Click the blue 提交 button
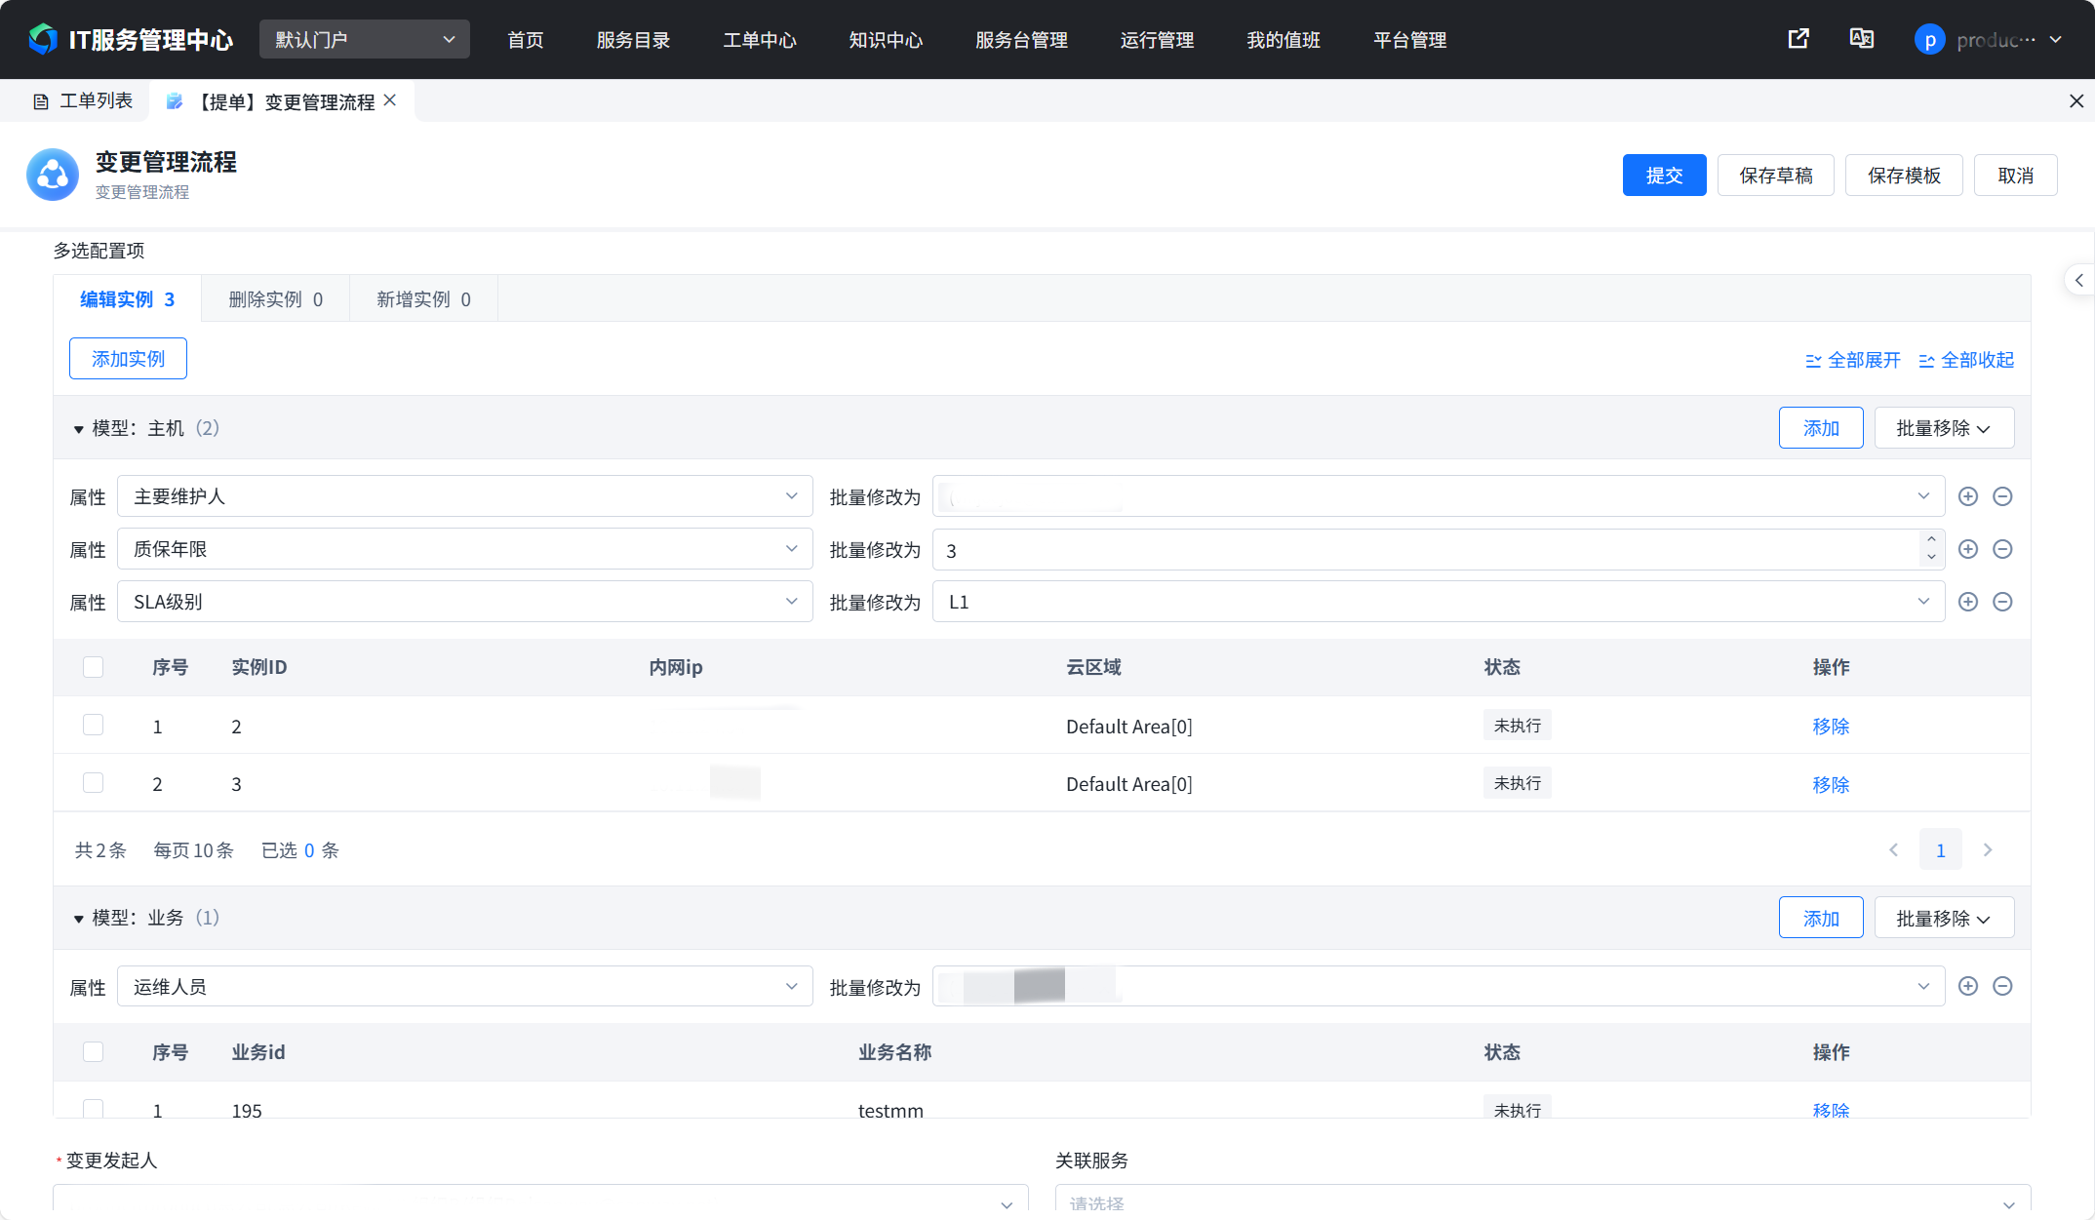The width and height of the screenshot is (2095, 1220). [x=1663, y=176]
